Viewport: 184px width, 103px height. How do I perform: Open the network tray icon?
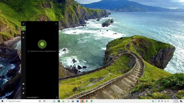[165, 101]
